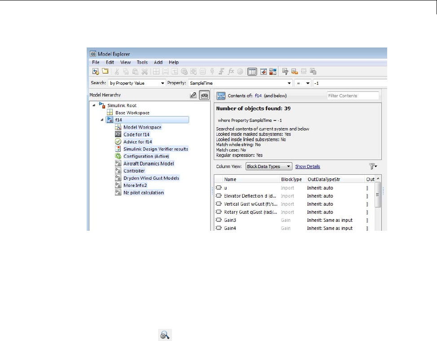Click the Add MATLAB Variable grid icon
This screenshot has height=341, width=437.
click(x=156, y=72)
